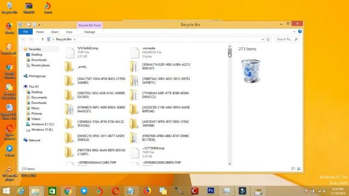Open Pictures under This PC
The width and height of the screenshot is (349, 196).
point(37,114)
